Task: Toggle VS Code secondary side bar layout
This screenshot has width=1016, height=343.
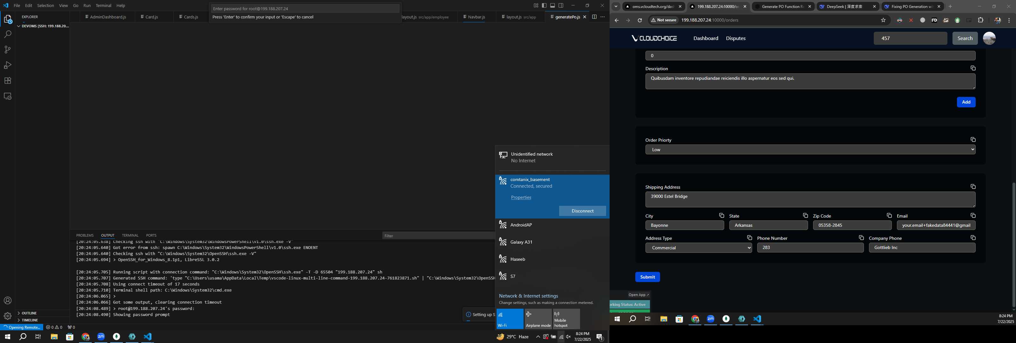Action: (560, 5)
